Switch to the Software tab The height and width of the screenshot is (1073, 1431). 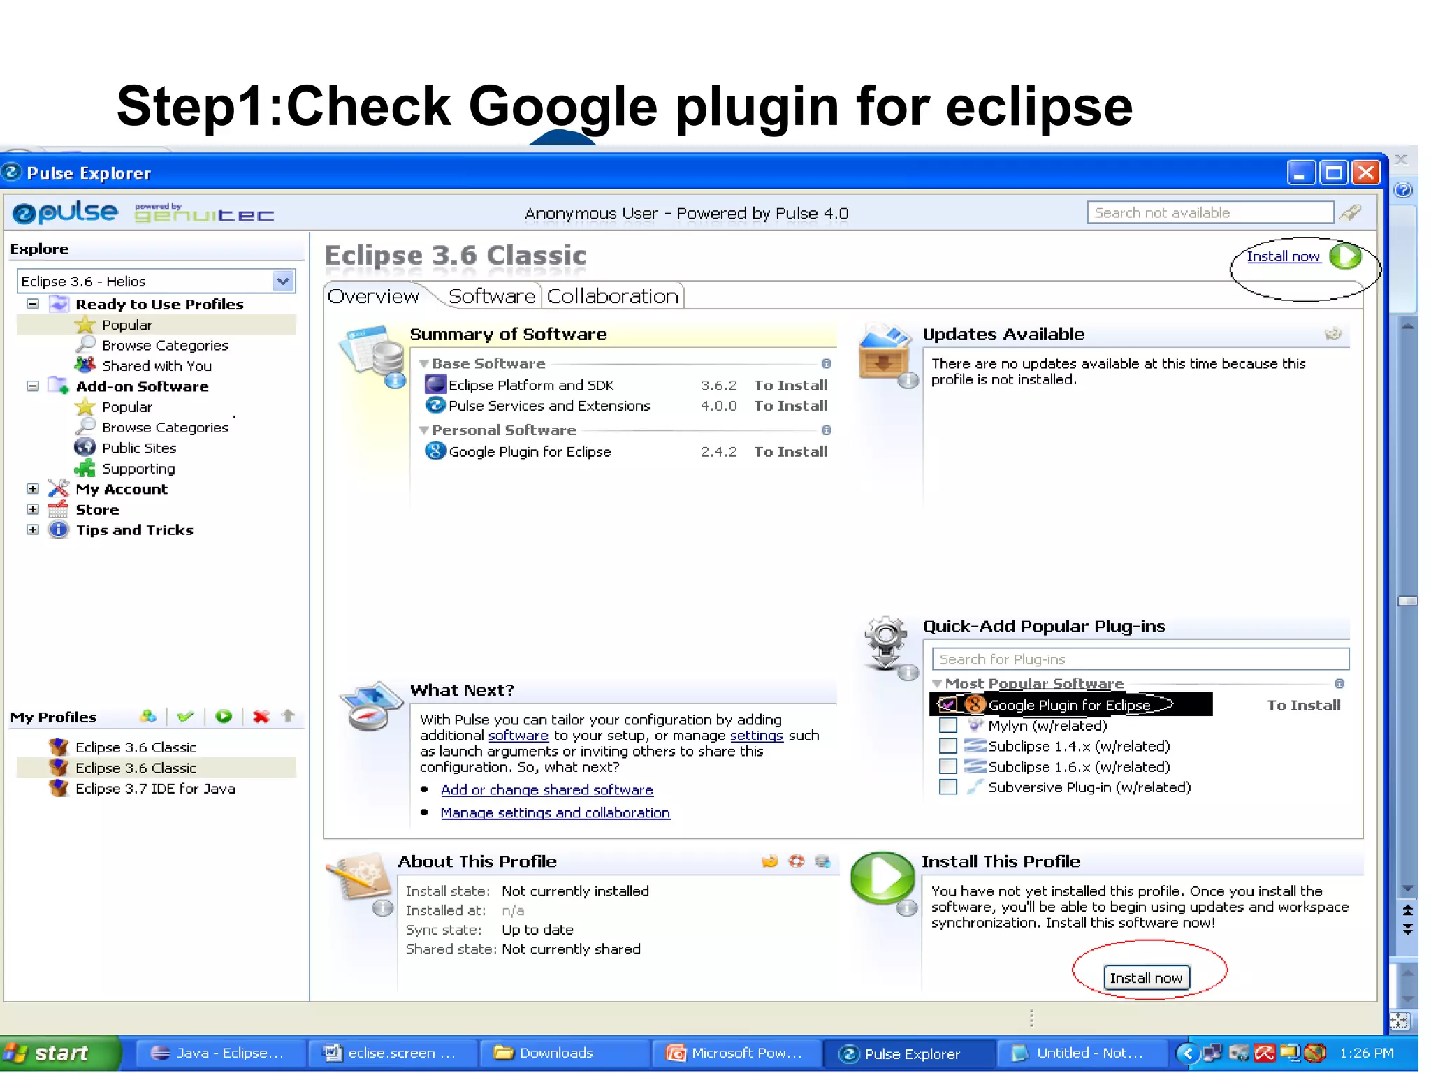pyautogui.click(x=492, y=296)
